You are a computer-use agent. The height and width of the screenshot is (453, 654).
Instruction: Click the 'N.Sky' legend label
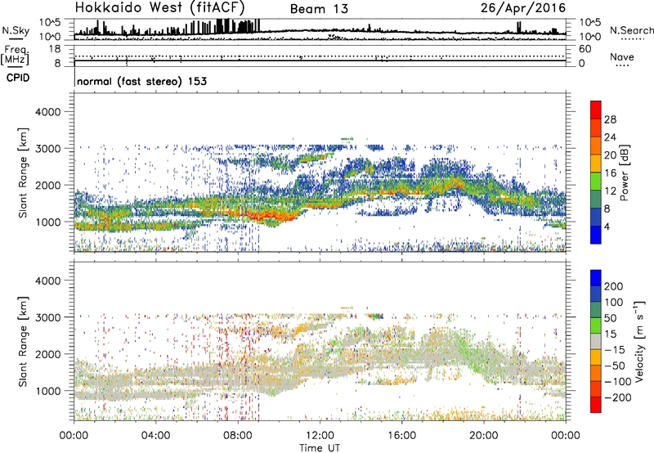(16, 30)
